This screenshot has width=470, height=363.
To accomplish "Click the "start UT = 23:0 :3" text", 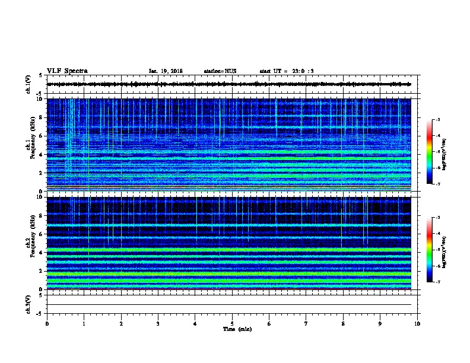I will pyautogui.click(x=287, y=71).
